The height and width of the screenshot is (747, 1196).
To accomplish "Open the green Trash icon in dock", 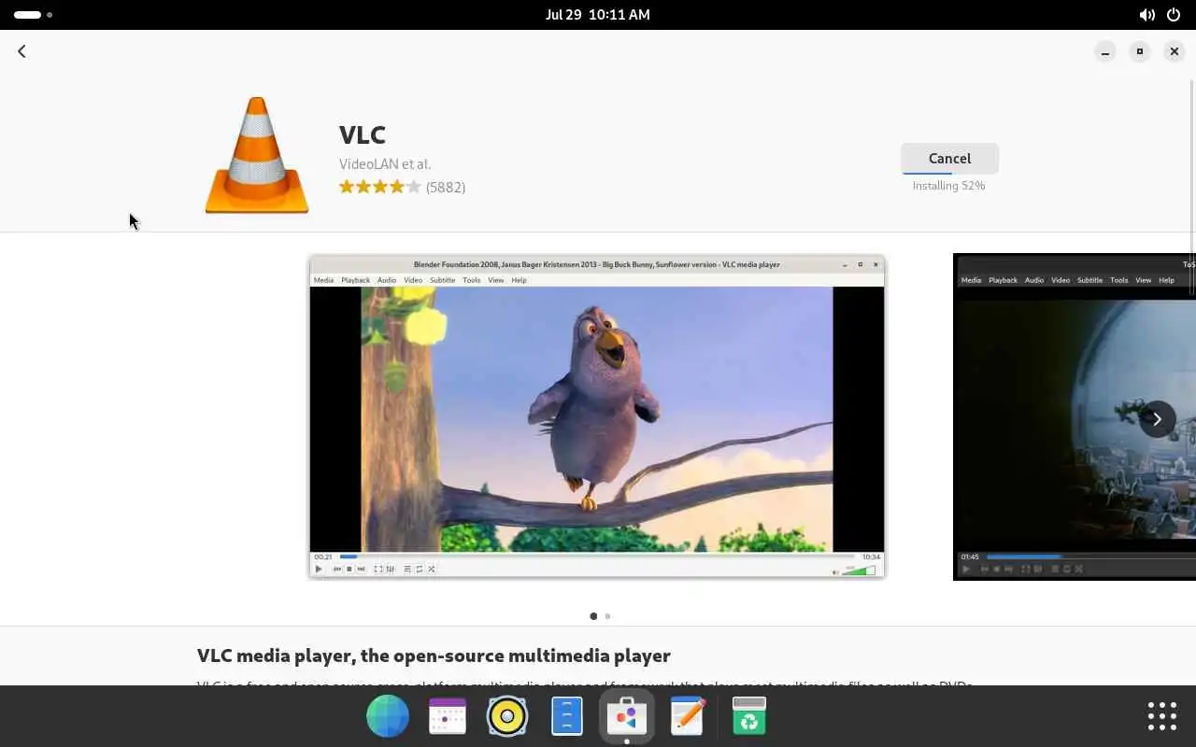I will [x=749, y=716].
